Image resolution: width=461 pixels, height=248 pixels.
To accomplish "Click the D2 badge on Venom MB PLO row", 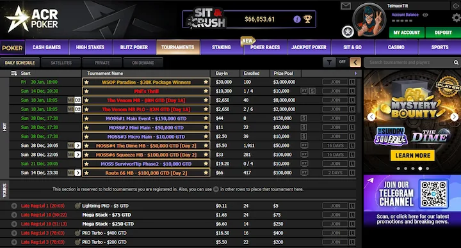I will [x=77, y=109].
